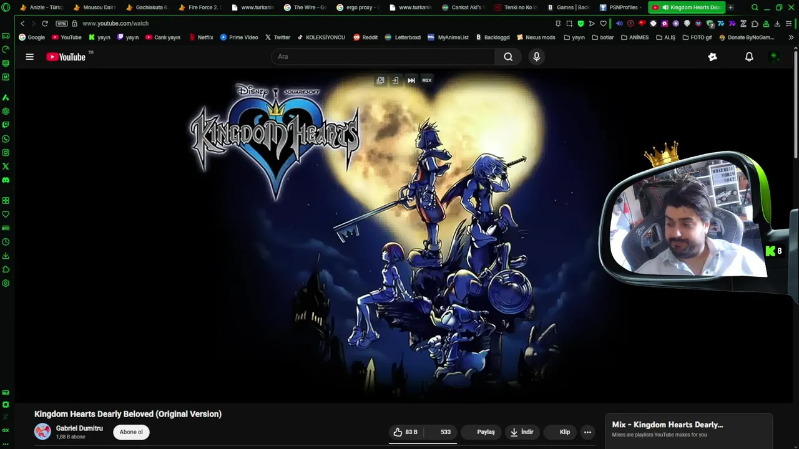Switch to PSNProfiles tab
The image size is (799, 449).
coord(620,7)
